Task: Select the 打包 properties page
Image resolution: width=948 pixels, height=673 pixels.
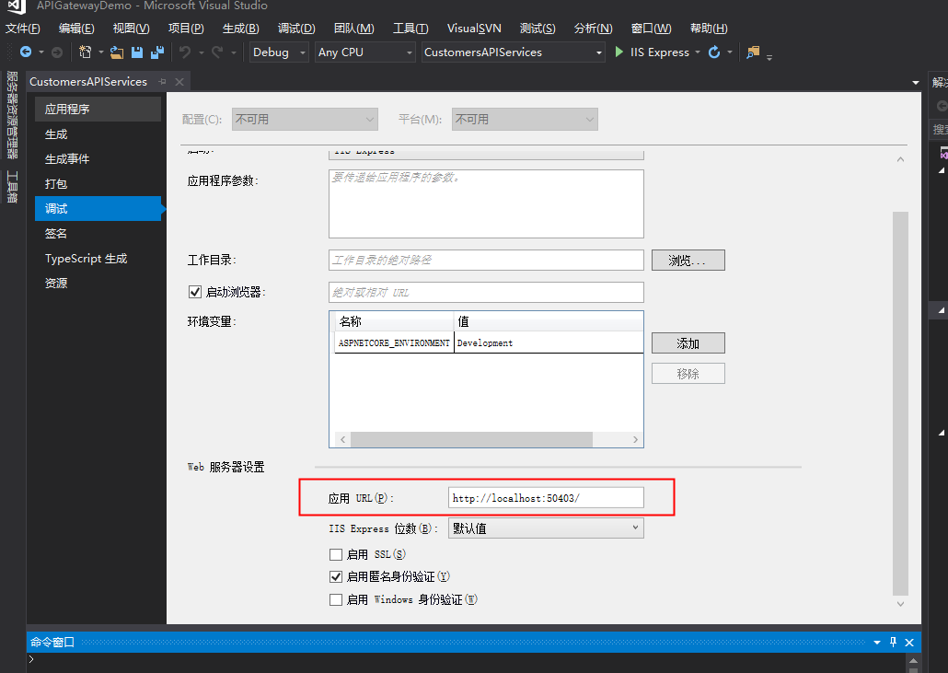Action: point(98,184)
